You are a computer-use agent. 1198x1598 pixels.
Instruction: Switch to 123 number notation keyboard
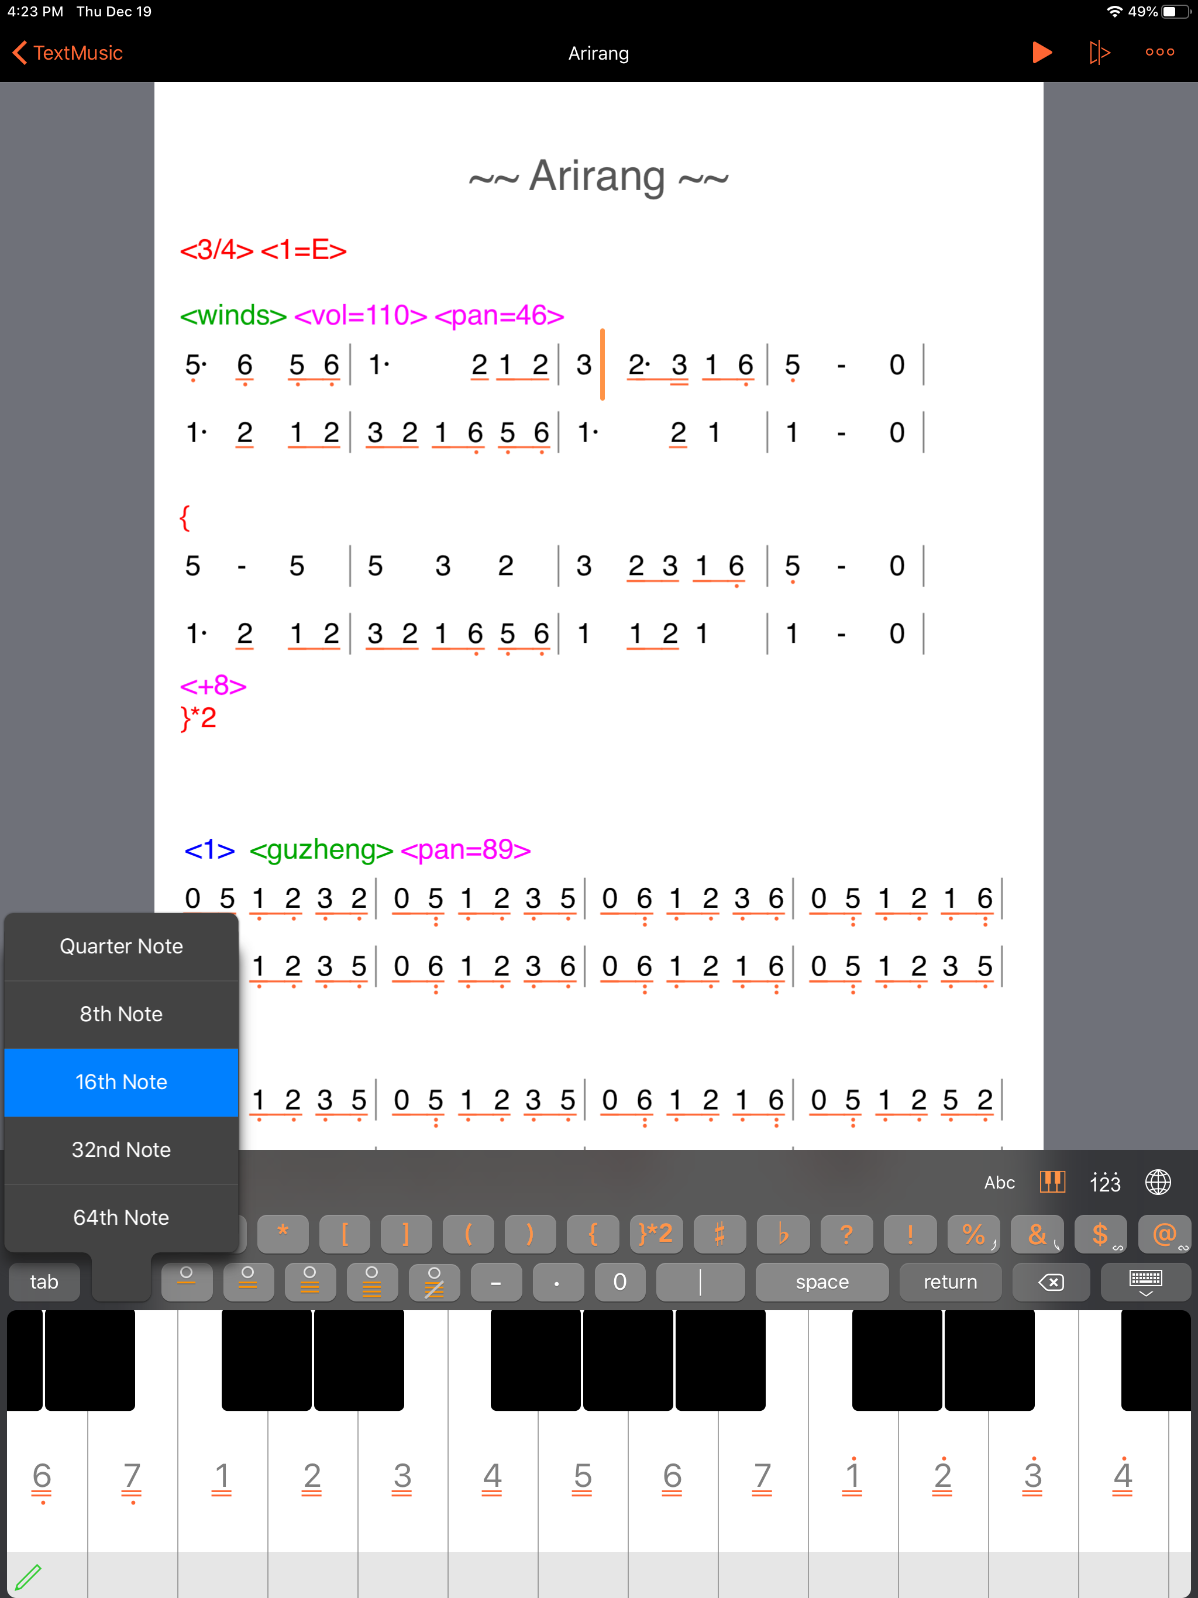(x=1105, y=1183)
